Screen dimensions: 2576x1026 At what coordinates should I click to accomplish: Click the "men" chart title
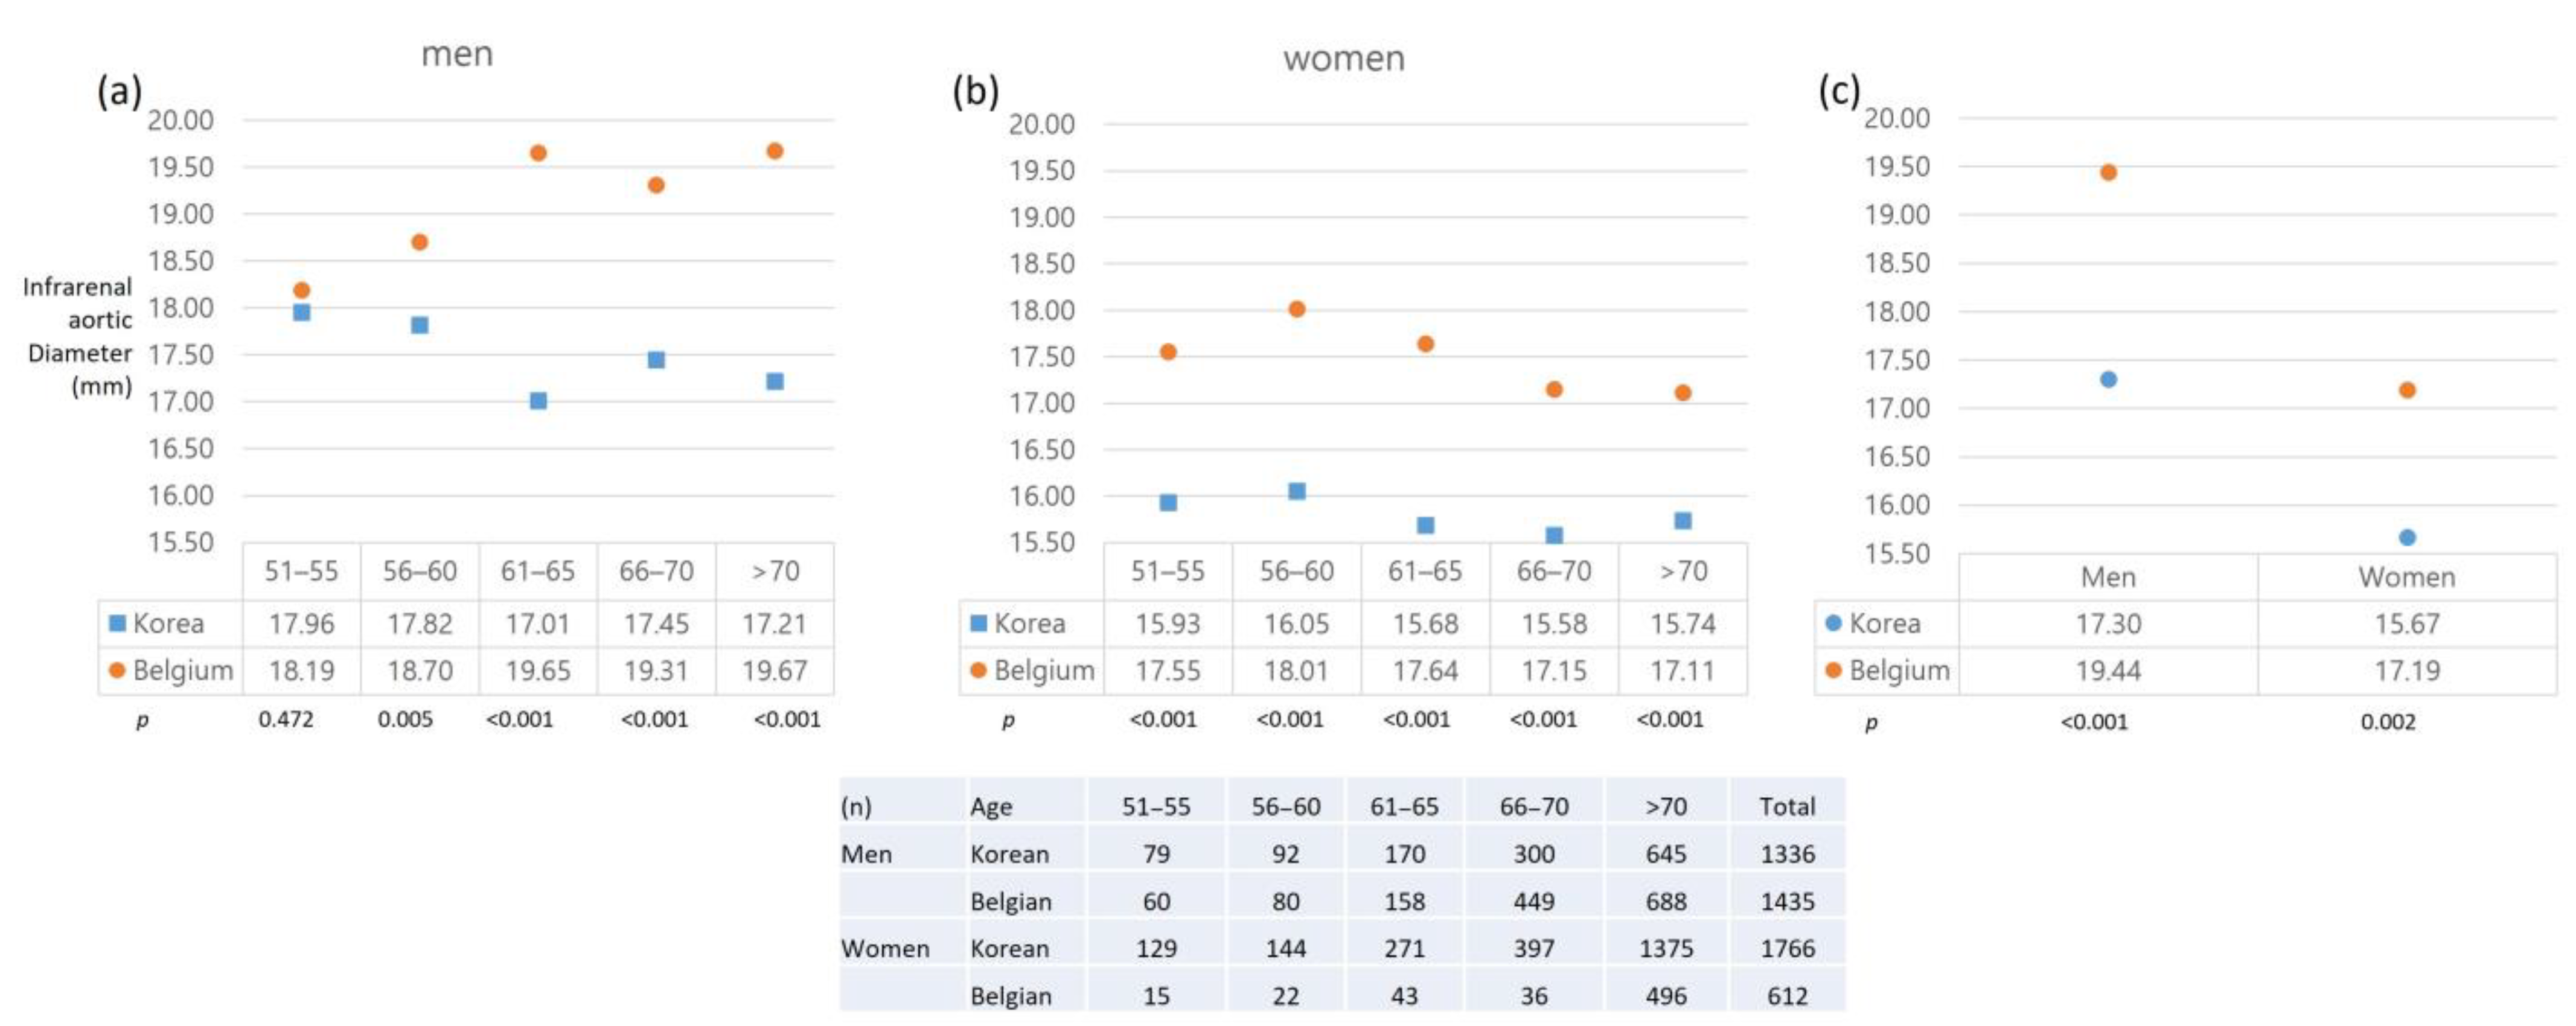pos(457,54)
